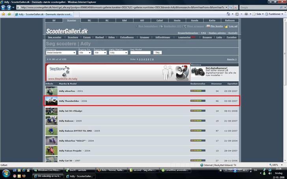Switch to the Bil category tab
Image resolution: width=287 pixels, height=179 pixels.
point(54,20)
